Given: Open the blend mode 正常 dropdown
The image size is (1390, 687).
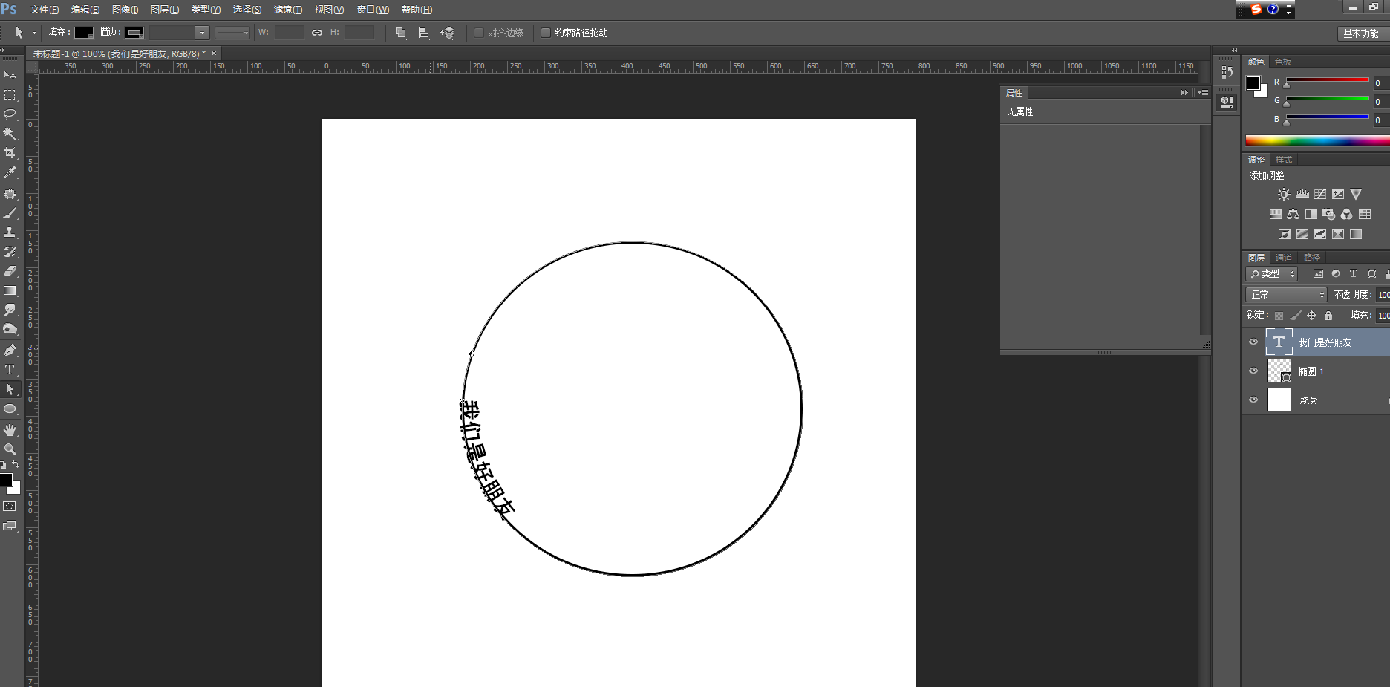Looking at the screenshot, I should point(1286,295).
